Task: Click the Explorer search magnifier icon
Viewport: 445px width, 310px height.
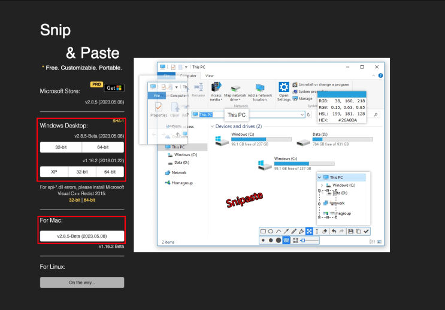Action: [x=376, y=114]
